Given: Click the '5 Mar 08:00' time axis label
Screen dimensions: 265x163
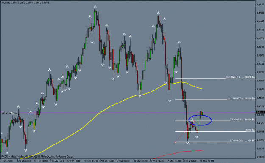Looking at the screenshot, I should click(x=123, y=161).
